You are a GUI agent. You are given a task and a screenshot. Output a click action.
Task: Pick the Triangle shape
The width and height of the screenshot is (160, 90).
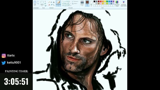(67, 3)
